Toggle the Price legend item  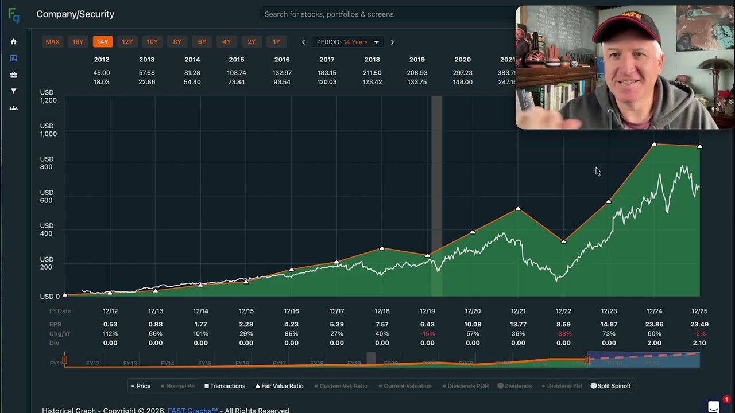pyautogui.click(x=141, y=386)
